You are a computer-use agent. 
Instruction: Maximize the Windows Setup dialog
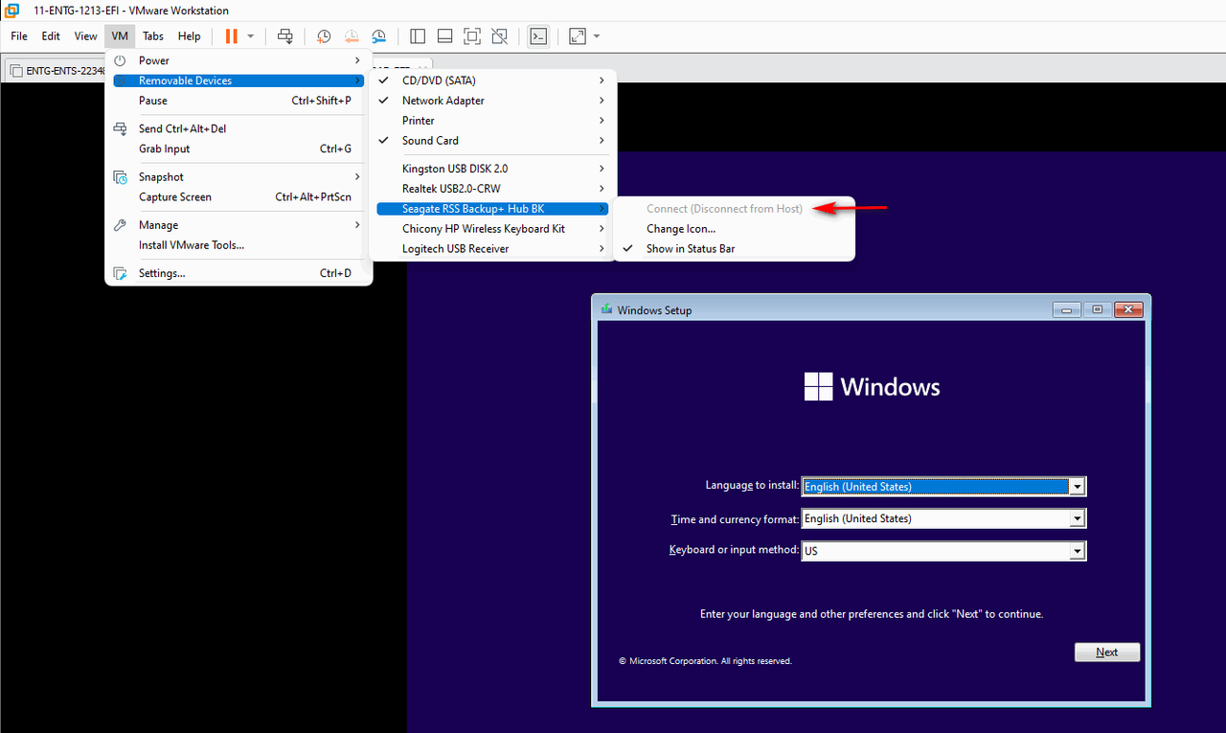(1098, 309)
